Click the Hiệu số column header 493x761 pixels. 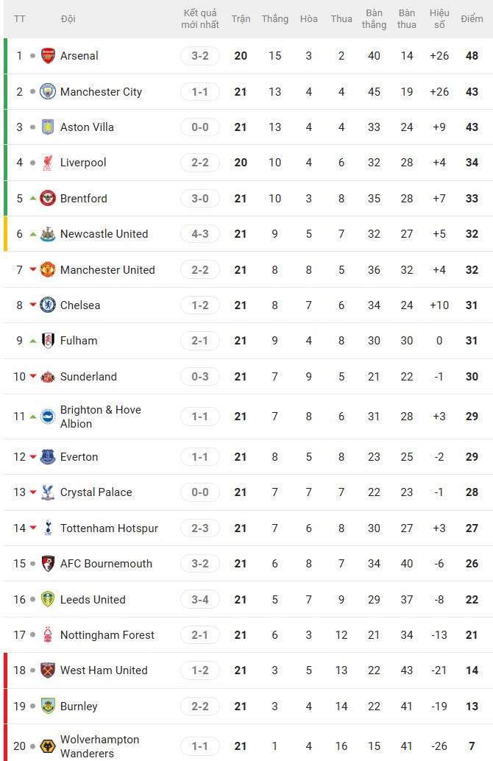pyautogui.click(x=439, y=18)
